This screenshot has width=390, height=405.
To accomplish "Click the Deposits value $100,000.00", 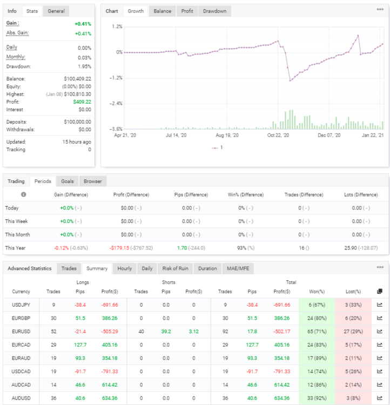I will click(x=78, y=122).
